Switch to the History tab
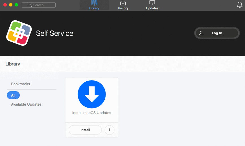Image resolution: width=245 pixels, height=146 pixels. [x=123, y=5]
